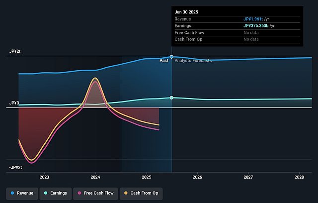Click the 2024 axis label

pyautogui.click(x=95, y=177)
